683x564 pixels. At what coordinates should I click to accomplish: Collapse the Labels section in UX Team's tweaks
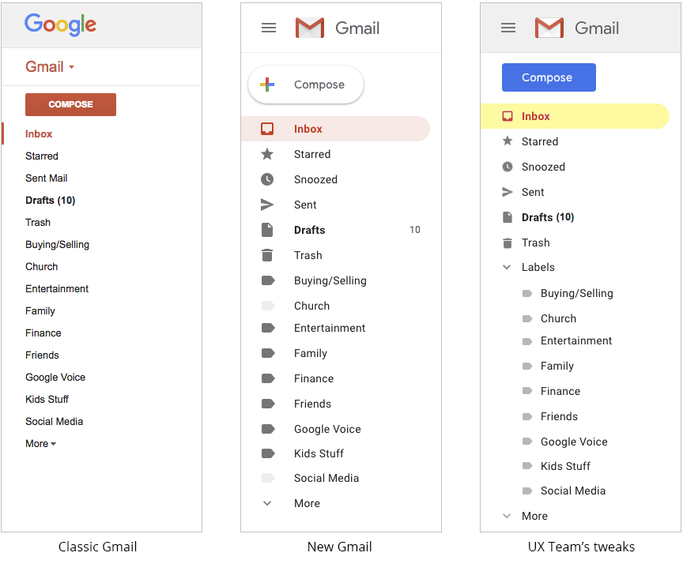tap(507, 267)
